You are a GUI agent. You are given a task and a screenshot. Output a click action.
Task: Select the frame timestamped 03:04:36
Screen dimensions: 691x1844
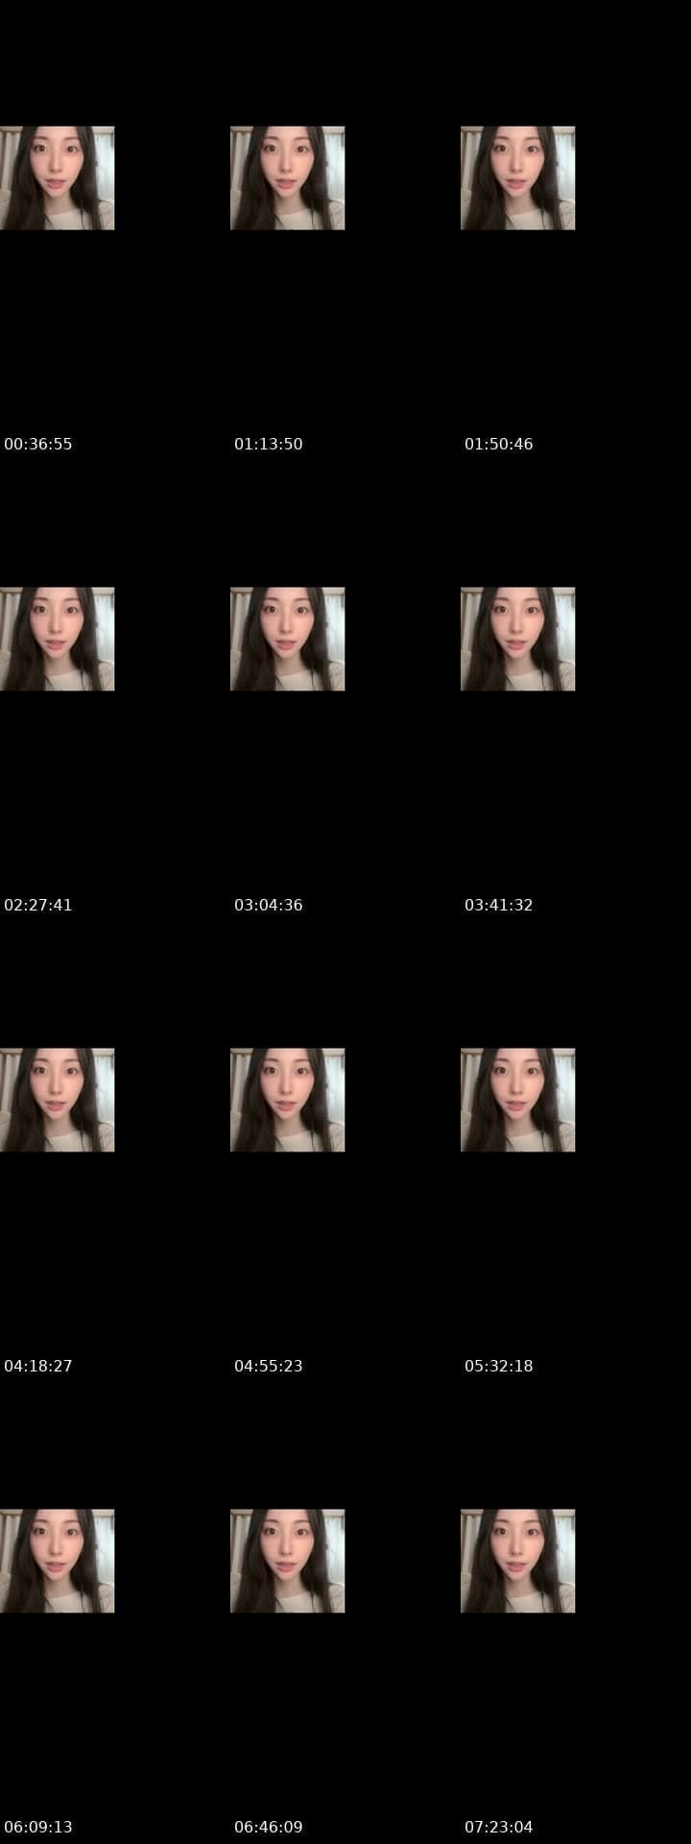pos(287,639)
